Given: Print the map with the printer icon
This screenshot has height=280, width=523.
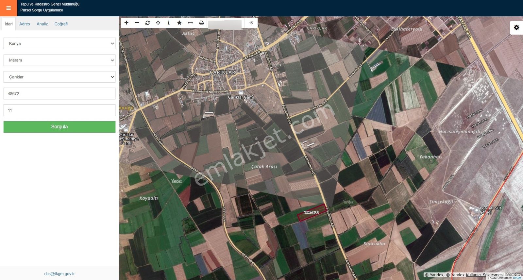Looking at the screenshot, I should 201,23.
